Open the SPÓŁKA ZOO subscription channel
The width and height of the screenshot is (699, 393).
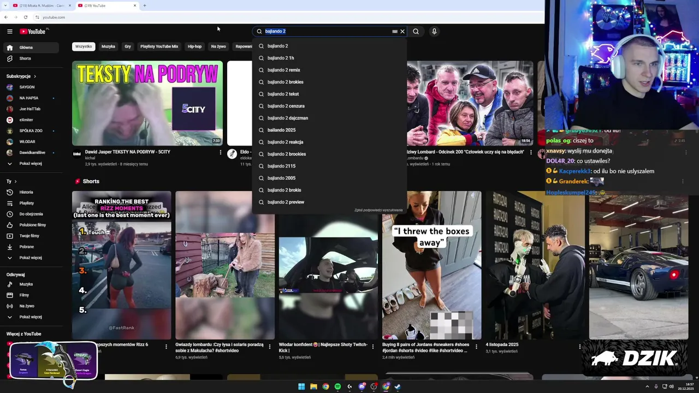[32, 131]
